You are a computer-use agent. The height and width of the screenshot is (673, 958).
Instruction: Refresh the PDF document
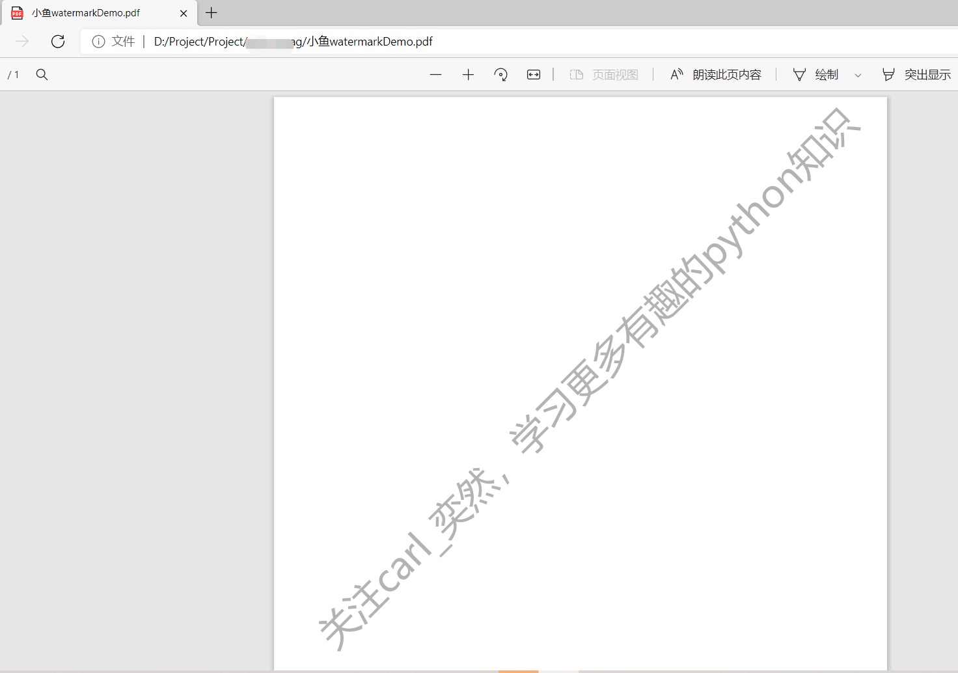(58, 41)
